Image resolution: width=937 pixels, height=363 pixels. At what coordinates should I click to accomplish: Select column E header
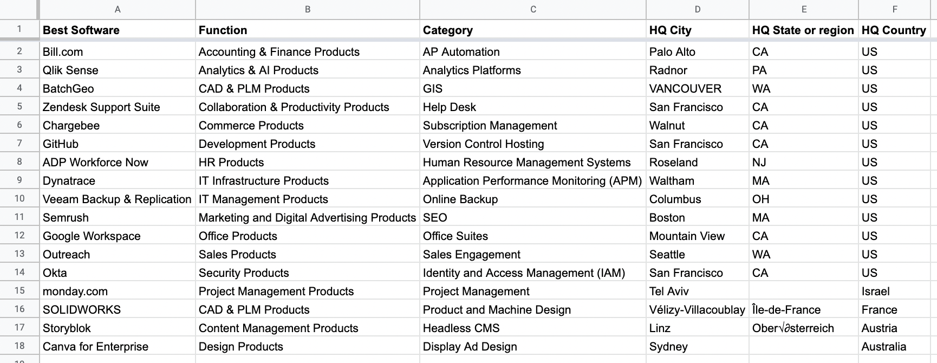pyautogui.click(x=804, y=9)
